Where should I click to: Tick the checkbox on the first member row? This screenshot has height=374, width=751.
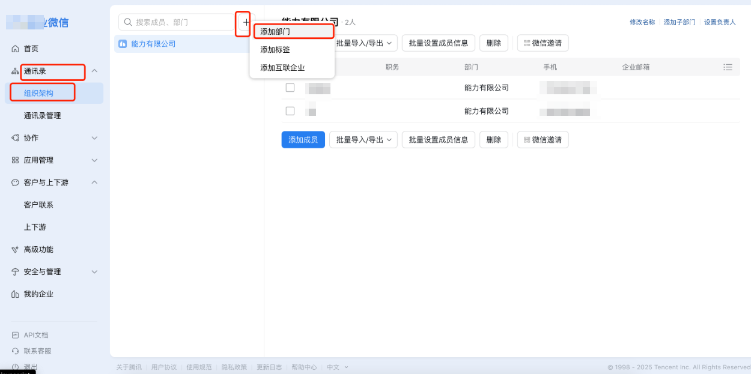(290, 87)
